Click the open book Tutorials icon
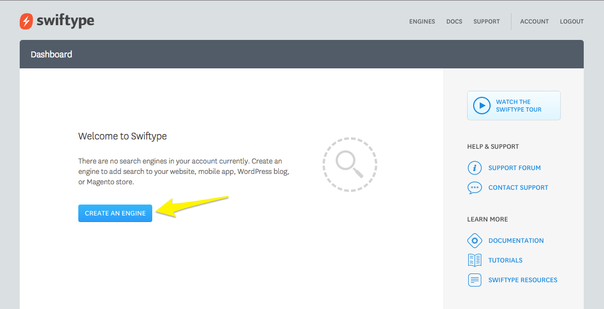 pyautogui.click(x=474, y=260)
